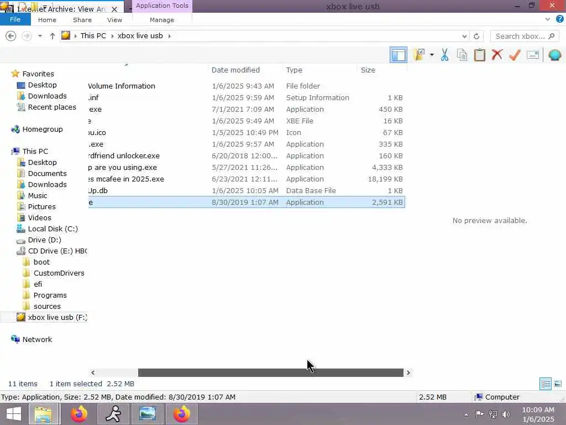Select the 'es mcafee in 2025.exe' file

pos(247,179)
